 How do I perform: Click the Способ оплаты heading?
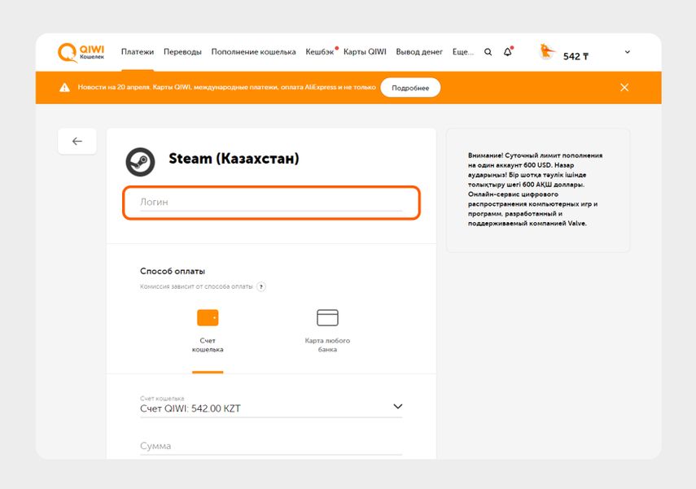[x=173, y=271]
